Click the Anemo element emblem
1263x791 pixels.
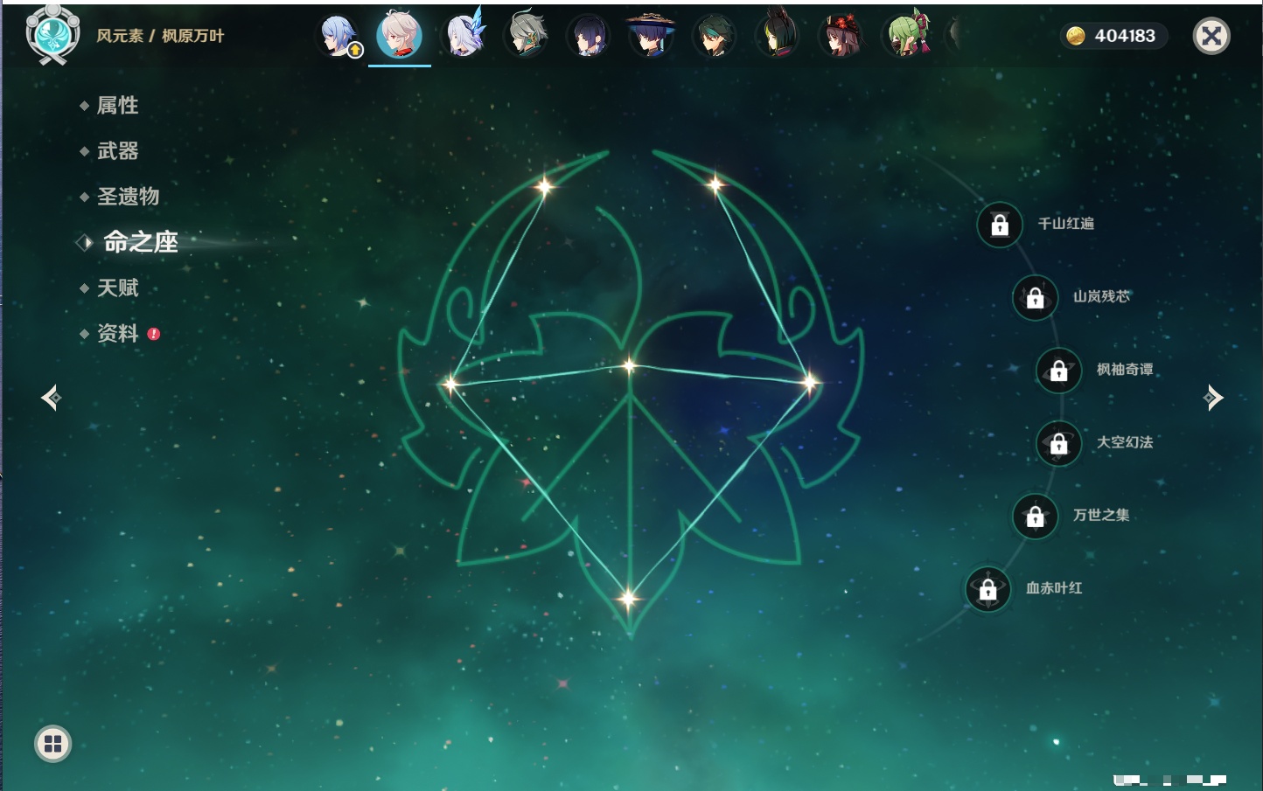[x=52, y=35]
